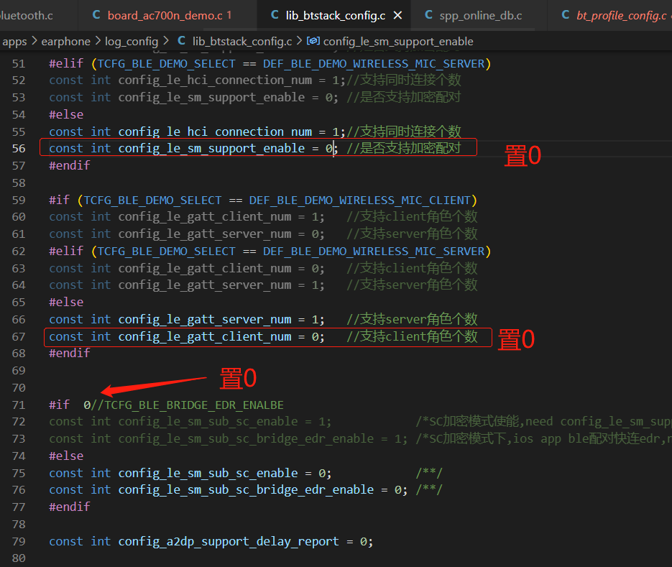
Task: Click the #endif directive on line 77
Action: pyautogui.click(x=70, y=507)
